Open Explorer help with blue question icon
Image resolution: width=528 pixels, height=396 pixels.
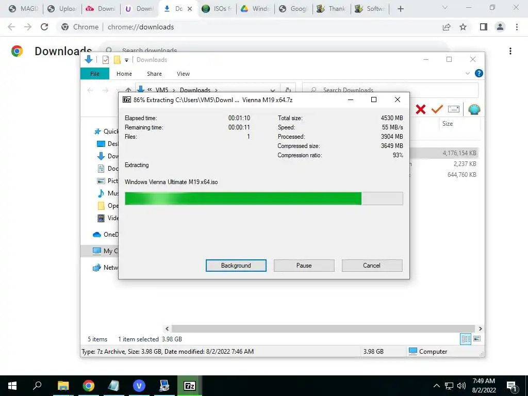point(478,73)
